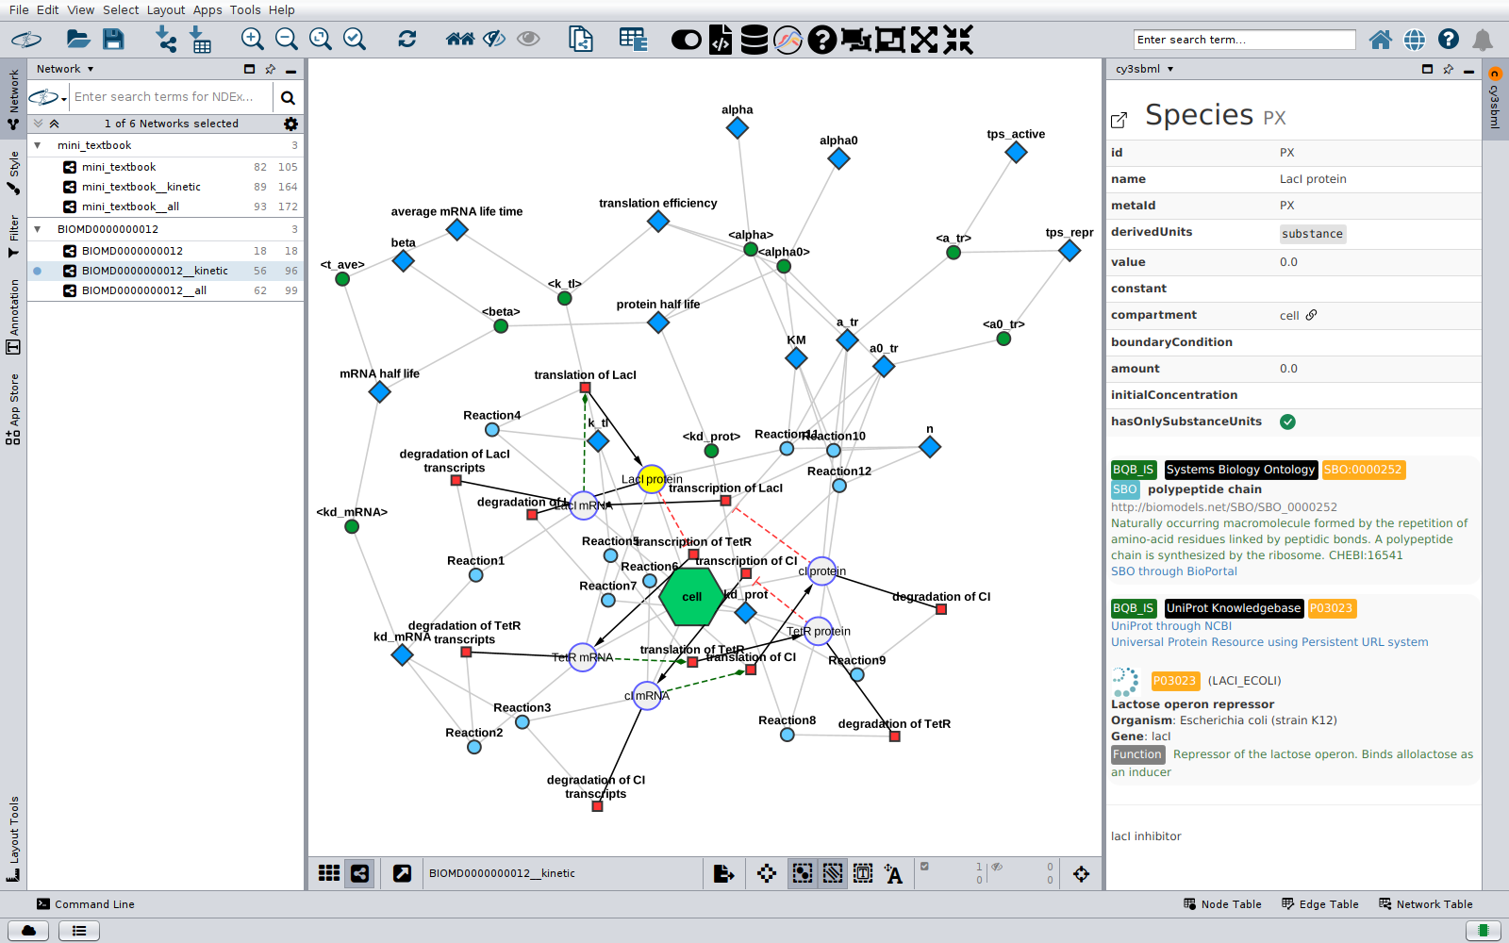This screenshot has width=1509, height=943.
Task: Switch to the Edge Table tab
Action: click(1320, 904)
